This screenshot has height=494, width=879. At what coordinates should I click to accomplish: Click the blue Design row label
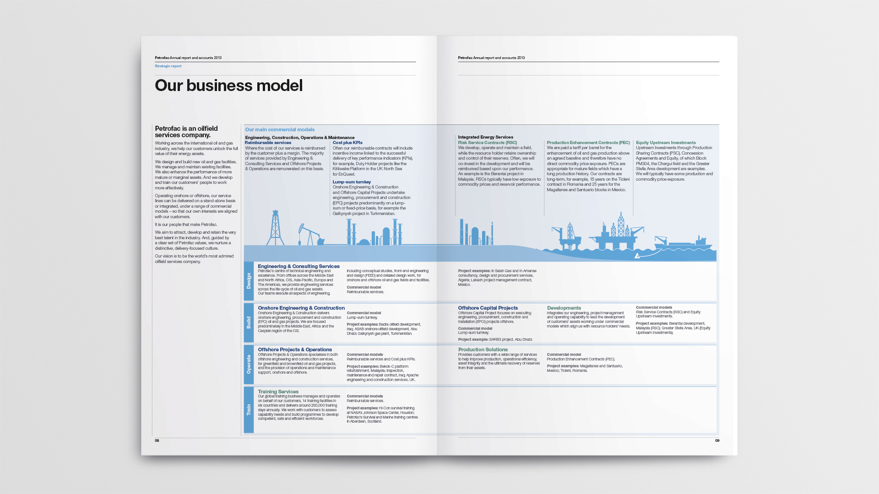(249, 281)
